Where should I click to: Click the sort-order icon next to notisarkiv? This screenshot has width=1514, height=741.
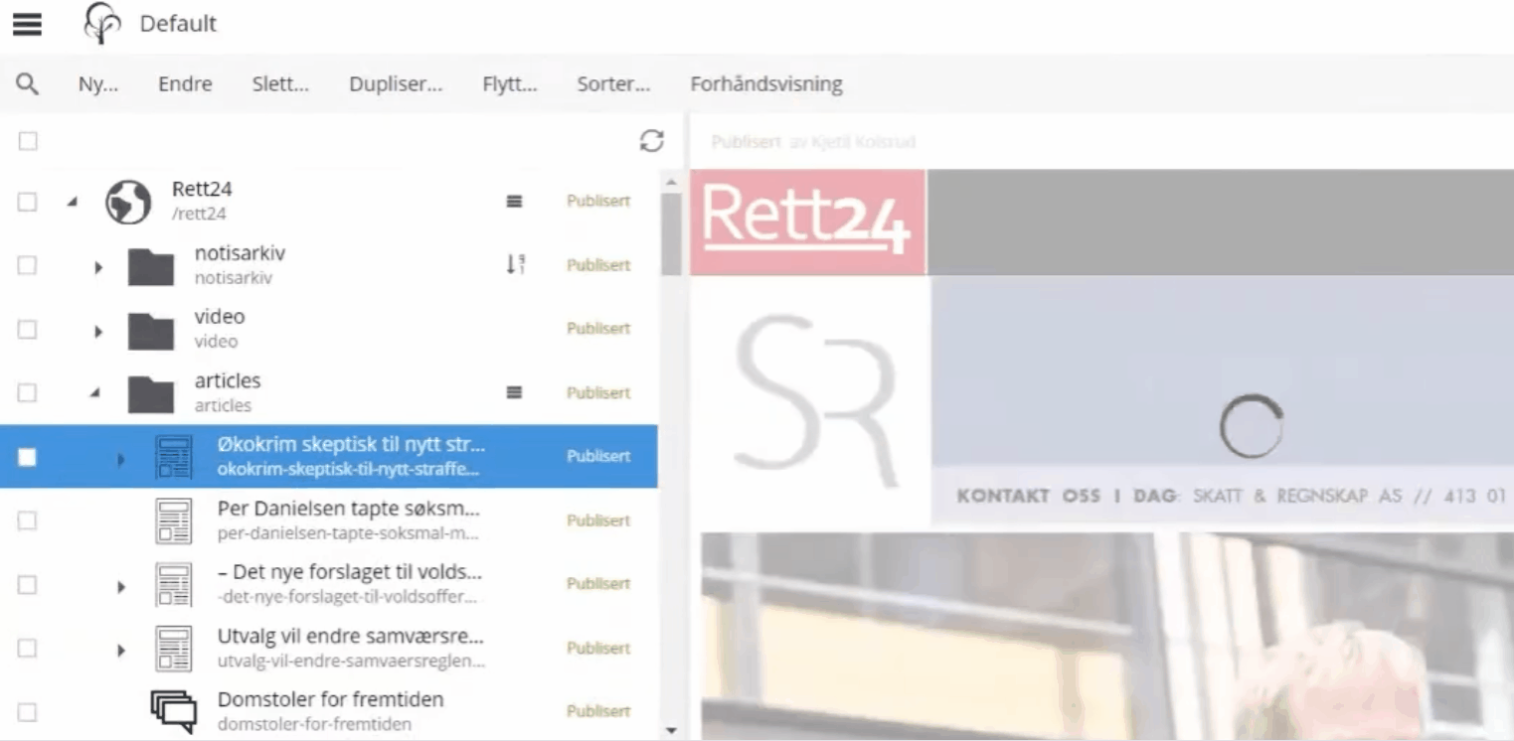coord(515,264)
